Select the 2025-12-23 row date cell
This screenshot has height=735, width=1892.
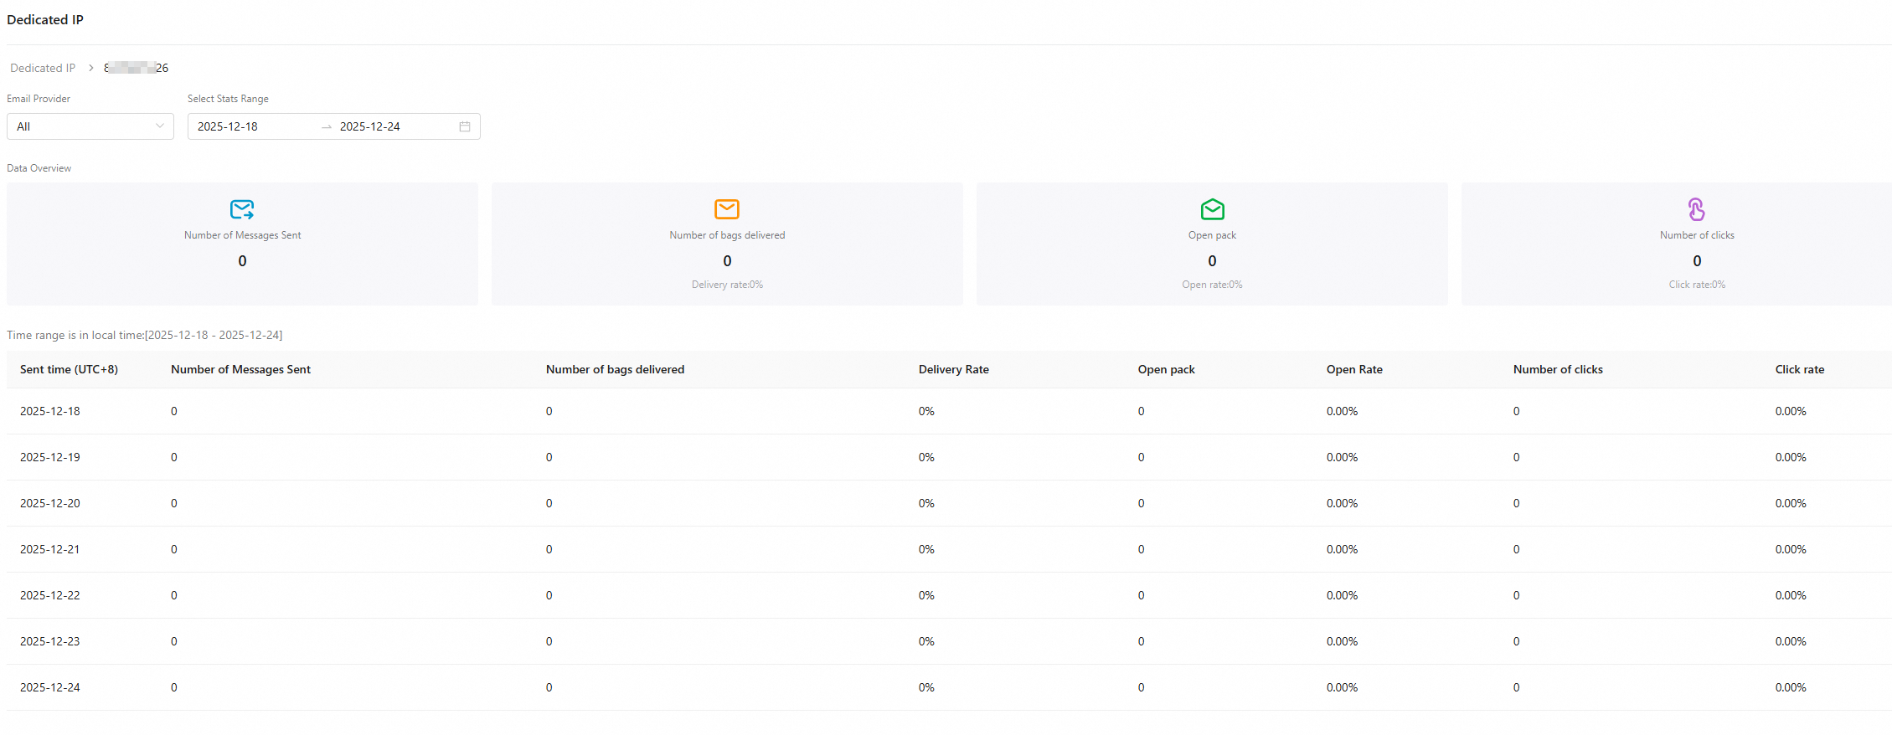50,641
